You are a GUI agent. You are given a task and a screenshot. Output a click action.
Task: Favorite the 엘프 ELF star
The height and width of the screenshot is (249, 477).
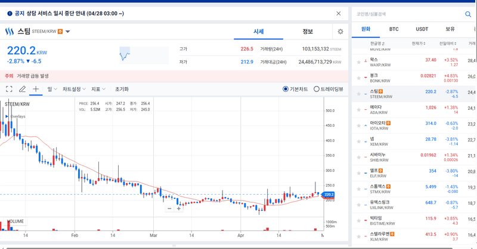(x=359, y=173)
